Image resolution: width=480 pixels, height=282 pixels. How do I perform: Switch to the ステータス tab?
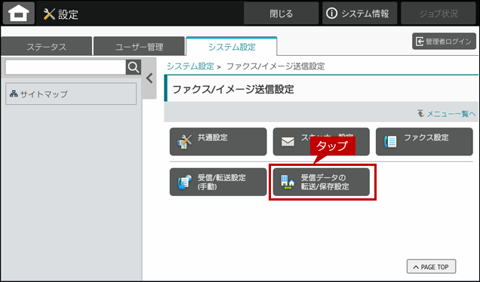point(47,47)
